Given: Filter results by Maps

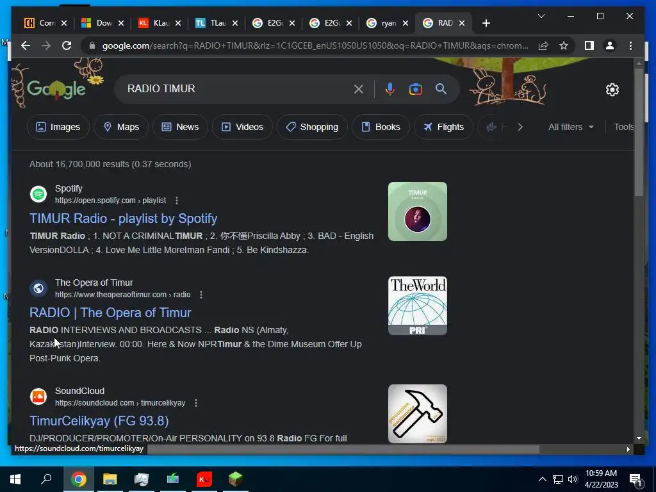Looking at the screenshot, I should (121, 127).
